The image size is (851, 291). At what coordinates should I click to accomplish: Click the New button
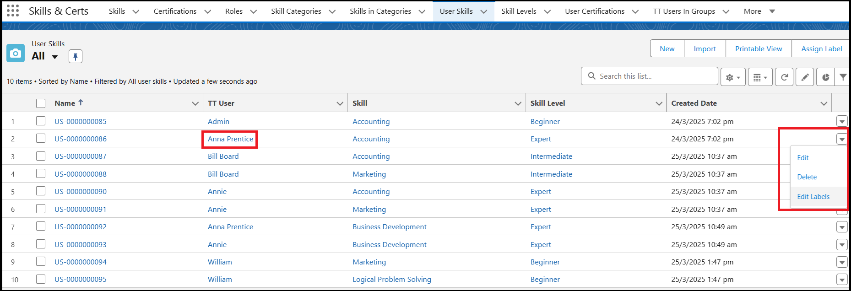pyautogui.click(x=667, y=48)
